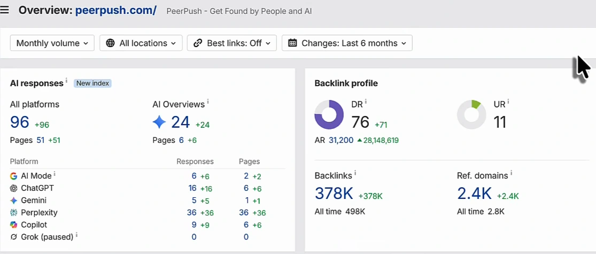Open Copilot pages value 6
The height and width of the screenshot is (254, 596).
tap(246, 225)
